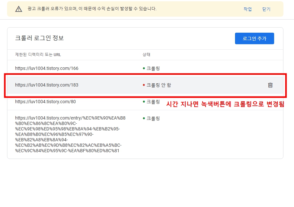Select the https://luv1004.tistory.com/80 URL
The width and height of the screenshot is (294, 207).
click(x=46, y=102)
